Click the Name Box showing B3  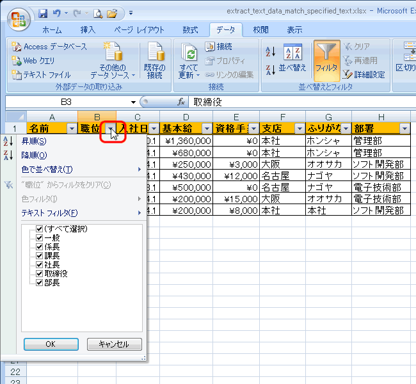pos(67,102)
